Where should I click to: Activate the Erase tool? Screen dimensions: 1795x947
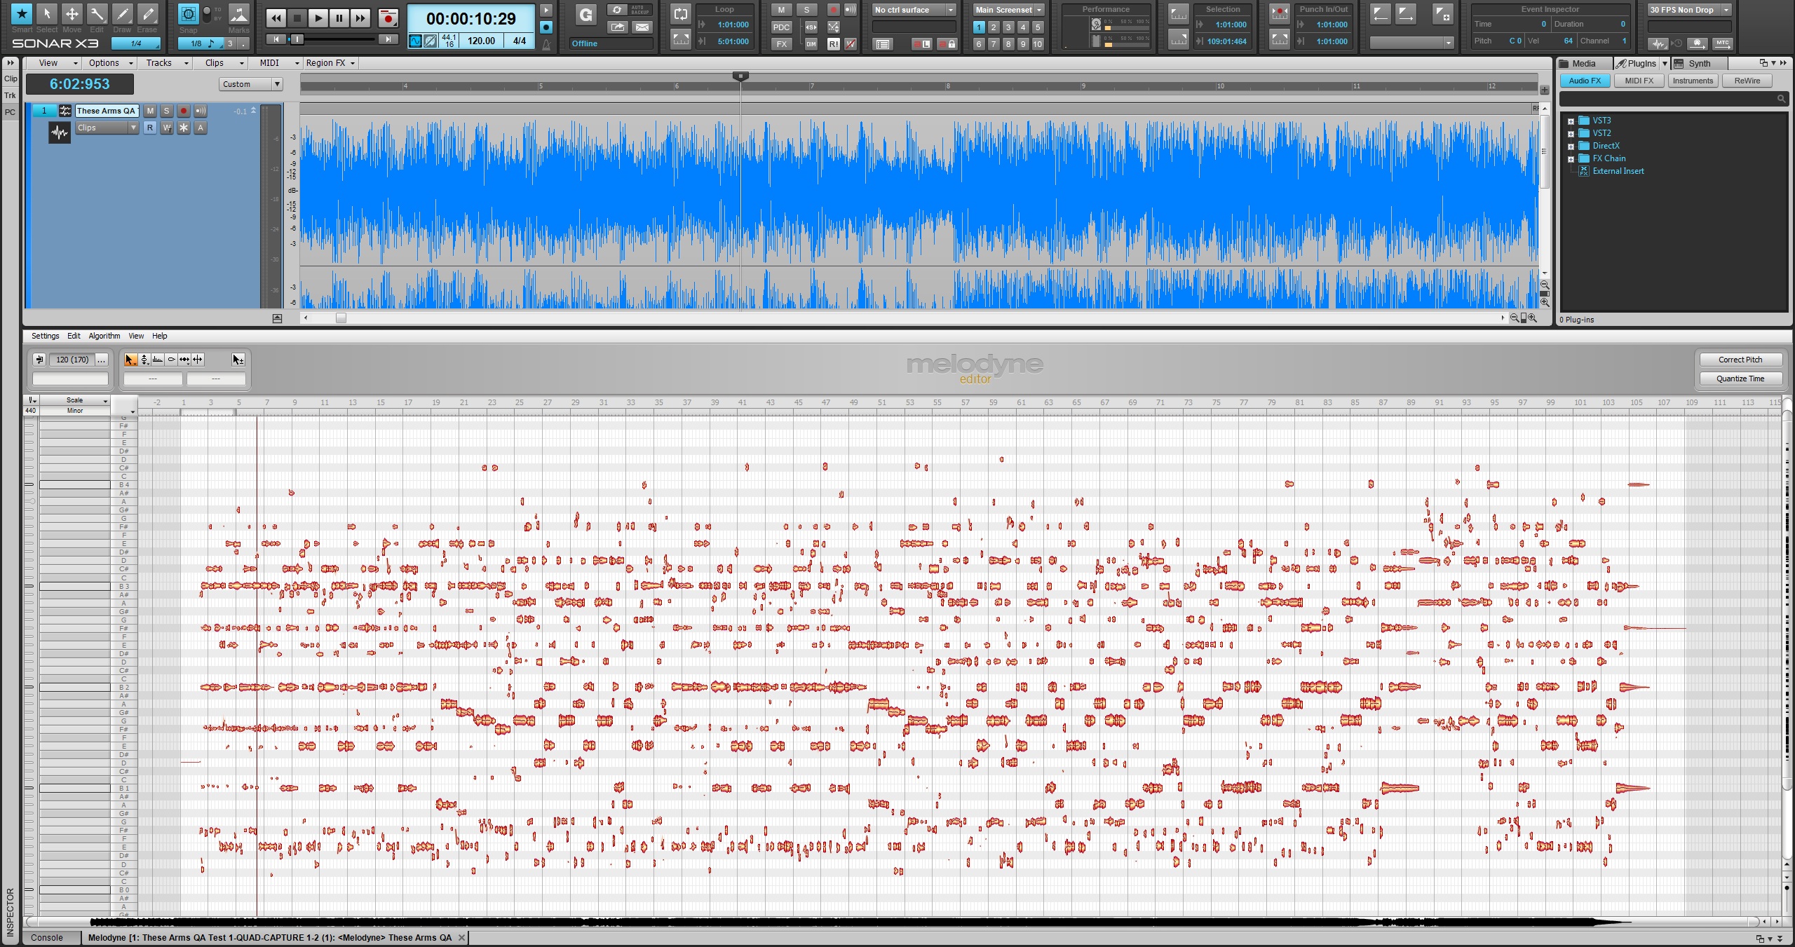[x=147, y=13]
